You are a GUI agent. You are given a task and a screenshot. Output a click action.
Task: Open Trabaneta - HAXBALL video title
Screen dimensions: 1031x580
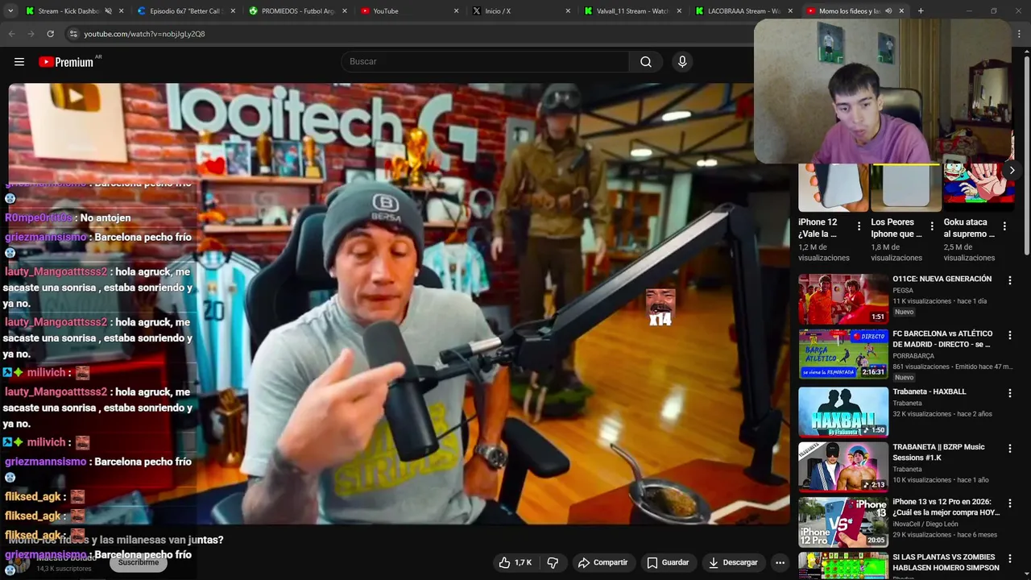point(929,391)
